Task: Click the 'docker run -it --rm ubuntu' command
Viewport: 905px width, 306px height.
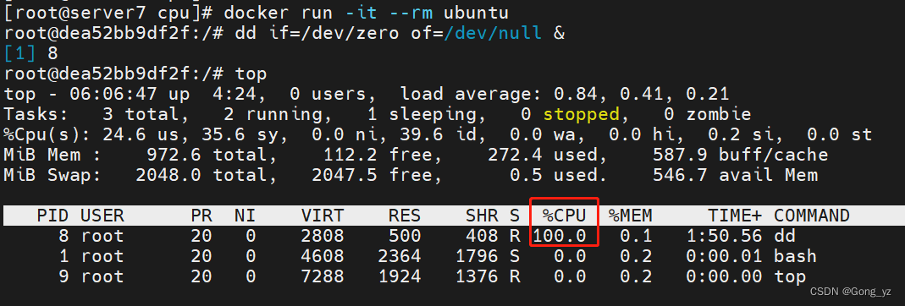Action: (366, 12)
